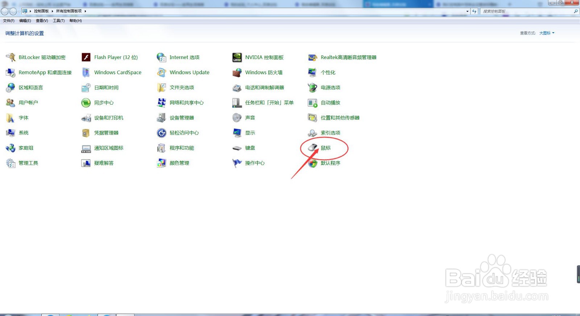Open the Windows 防火墙 icon
The height and width of the screenshot is (316, 580).
pyautogui.click(x=237, y=72)
